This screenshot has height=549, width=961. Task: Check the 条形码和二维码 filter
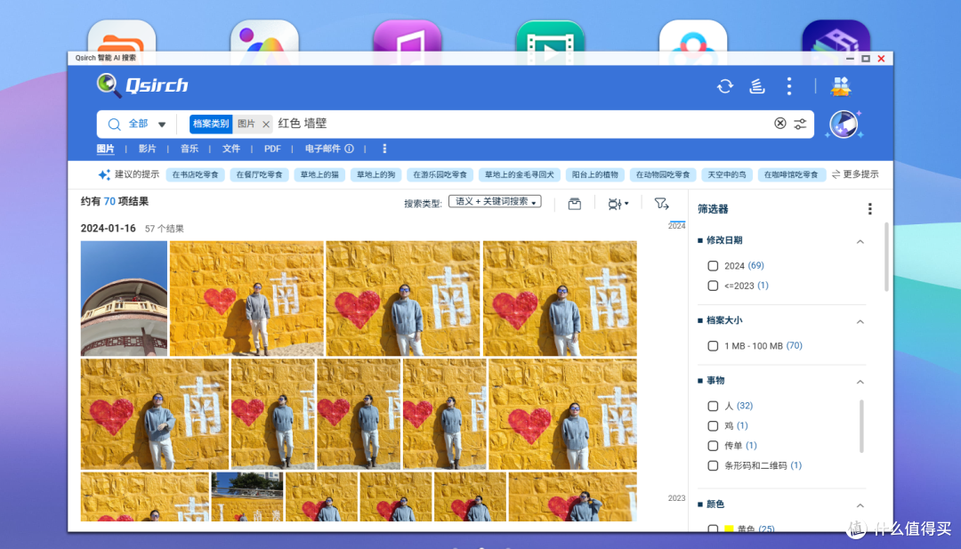(x=713, y=465)
